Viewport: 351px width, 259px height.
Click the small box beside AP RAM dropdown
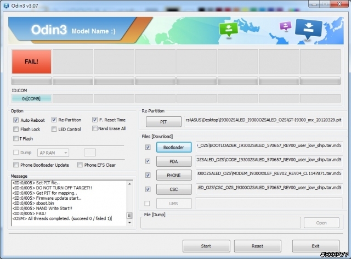(90, 153)
